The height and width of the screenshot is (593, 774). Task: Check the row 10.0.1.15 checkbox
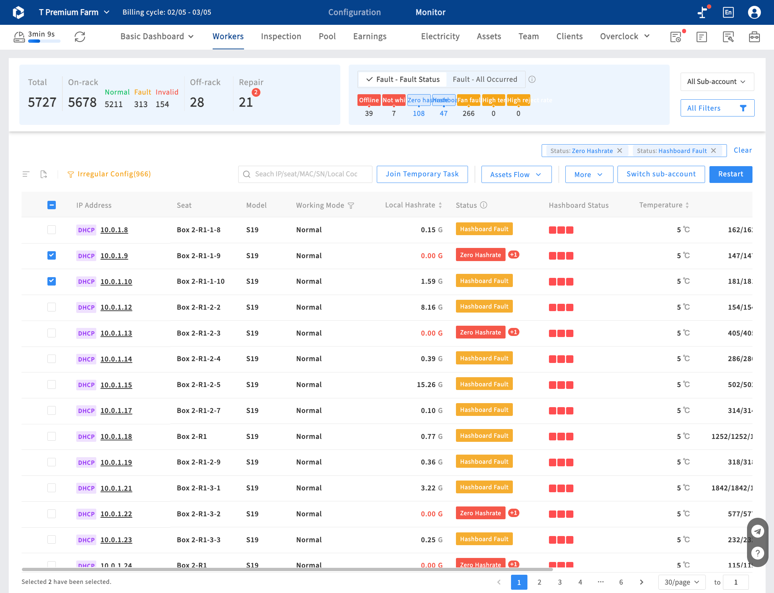[x=51, y=385]
